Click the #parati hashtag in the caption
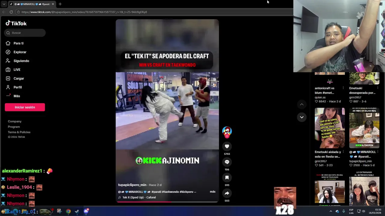The width and height of the screenshot is (385, 216). 156,192
